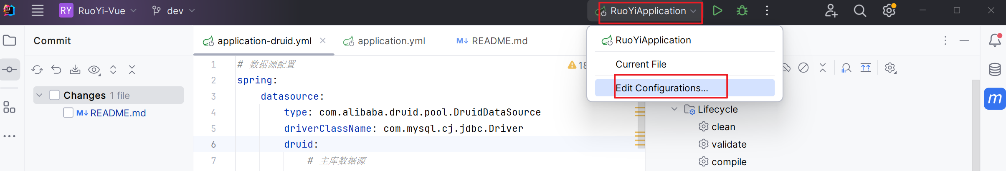
Task: Open the Commit tool window sidebar icon
Action: tap(10, 69)
